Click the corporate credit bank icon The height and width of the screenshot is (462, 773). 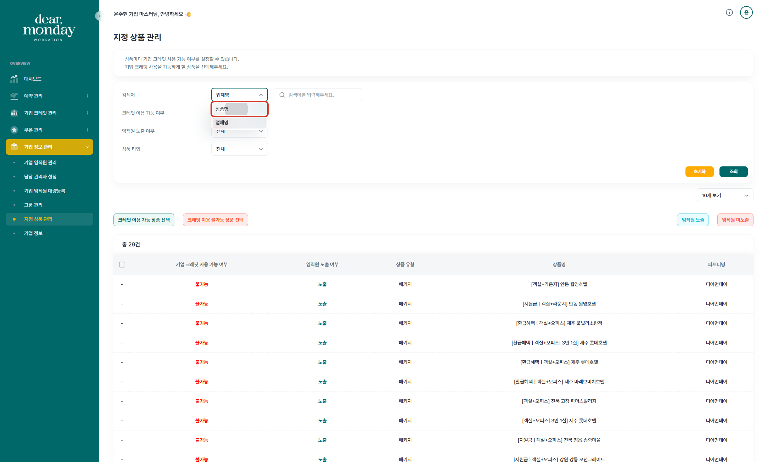(14, 113)
